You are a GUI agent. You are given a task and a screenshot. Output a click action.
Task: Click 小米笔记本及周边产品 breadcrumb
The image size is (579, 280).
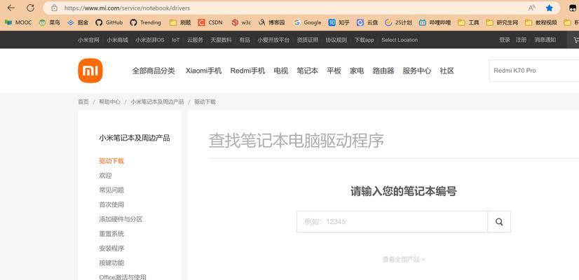pyautogui.click(x=157, y=101)
